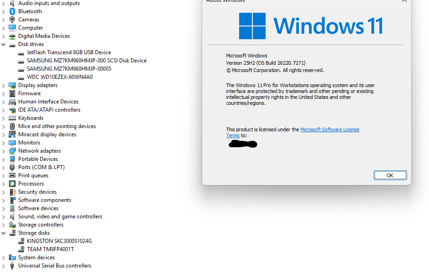The height and width of the screenshot is (273, 429).
Task: Open the Microsoft Software License Terms link
Action: (x=330, y=129)
